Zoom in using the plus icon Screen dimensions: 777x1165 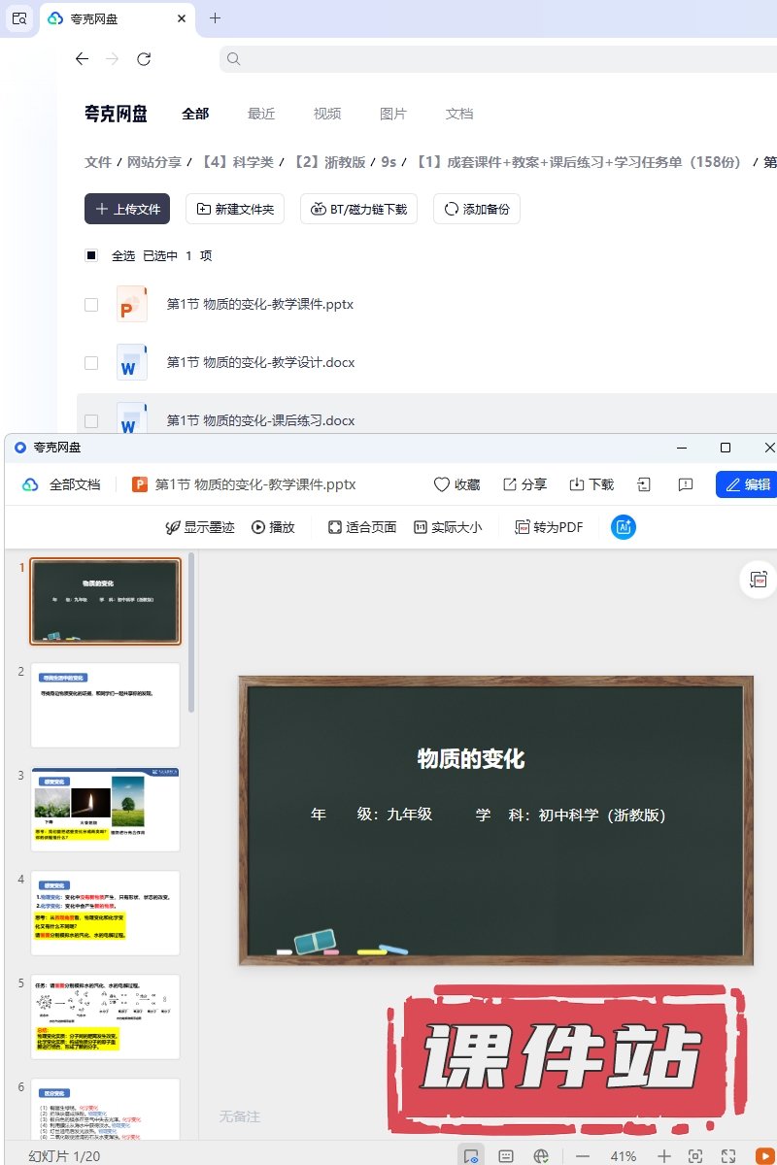pos(664,1156)
